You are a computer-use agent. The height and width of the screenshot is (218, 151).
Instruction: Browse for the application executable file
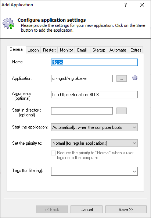(122, 78)
